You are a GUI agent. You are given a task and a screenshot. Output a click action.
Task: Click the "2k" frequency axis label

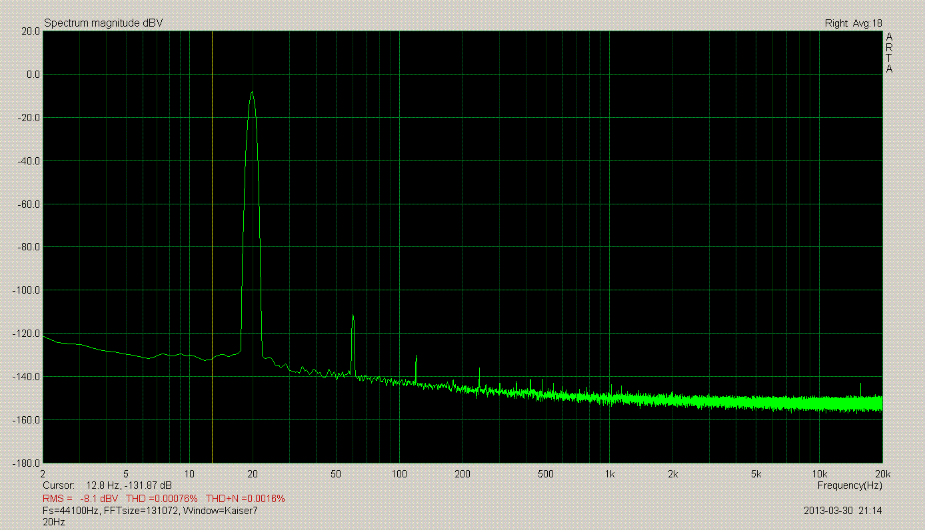pyautogui.click(x=672, y=473)
